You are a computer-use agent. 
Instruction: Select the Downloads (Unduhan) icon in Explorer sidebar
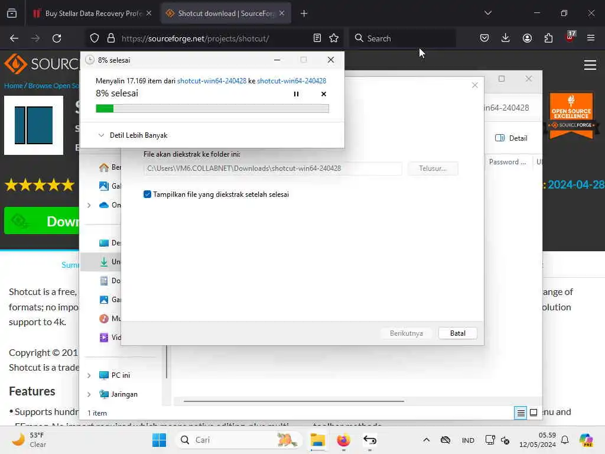[104, 262]
